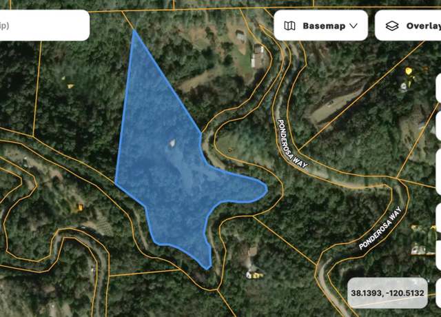Click the lower diagonal Ponderosa Way label
The height and width of the screenshot is (317, 441).
click(x=380, y=228)
